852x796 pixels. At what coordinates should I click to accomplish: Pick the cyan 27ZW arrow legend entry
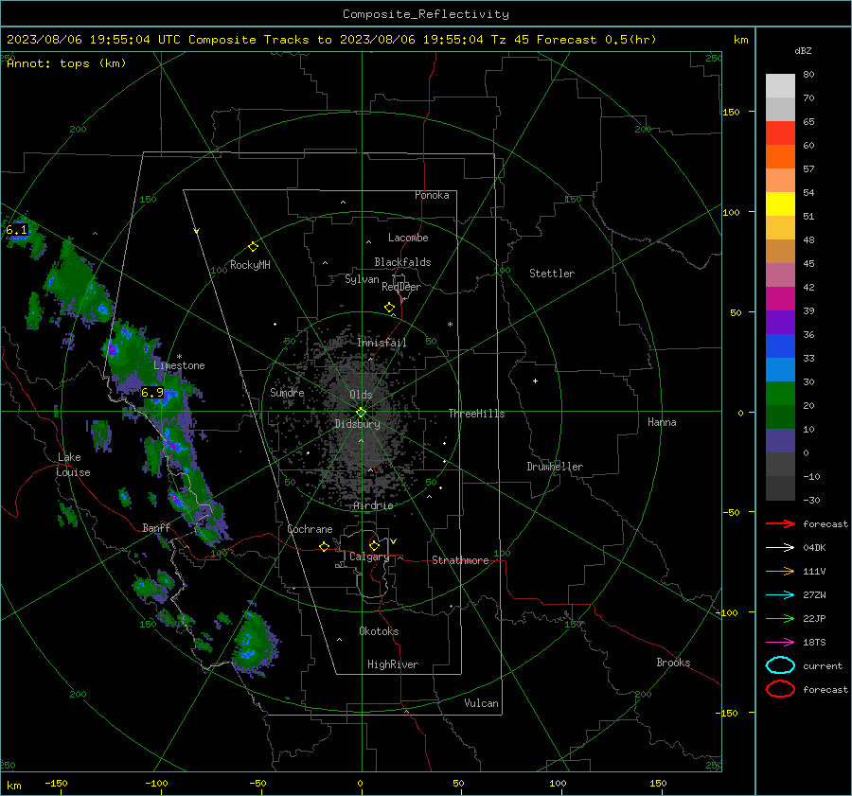point(780,595)
